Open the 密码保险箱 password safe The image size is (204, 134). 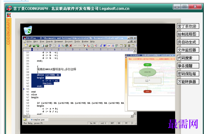(188, 74)
